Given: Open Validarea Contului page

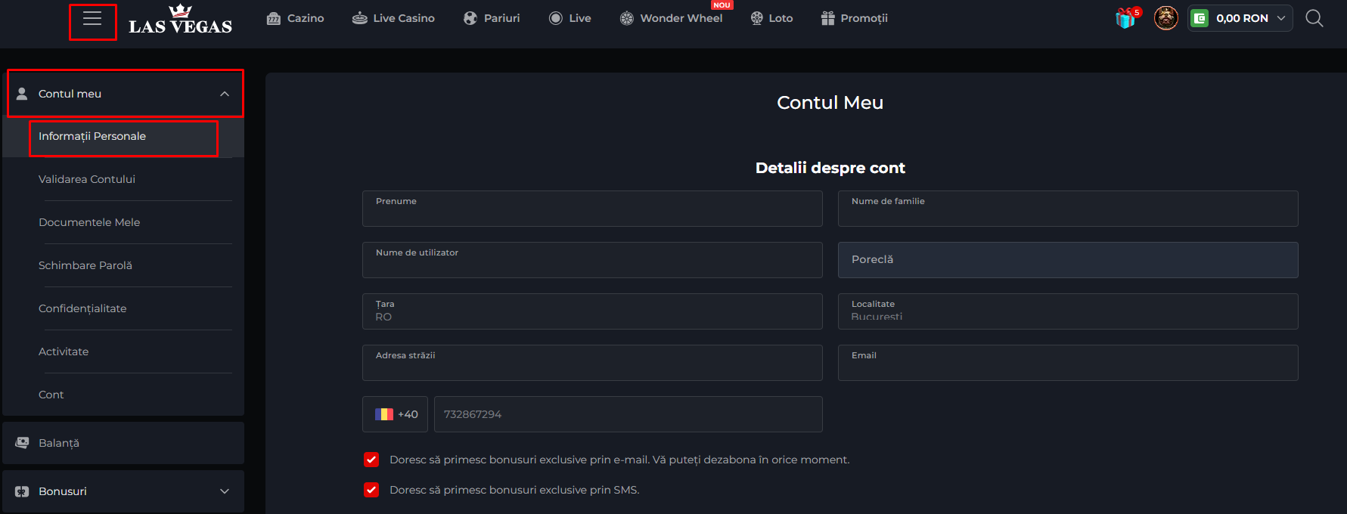Looking at the screenshot, I should [87, 179].
